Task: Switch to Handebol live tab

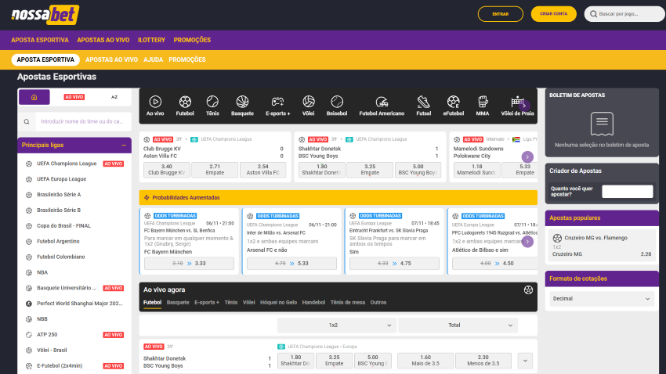Action: 313,303
